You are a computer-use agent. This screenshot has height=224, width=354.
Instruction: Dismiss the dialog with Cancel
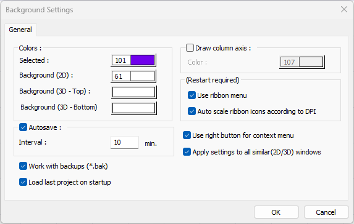tap(326, 212)
